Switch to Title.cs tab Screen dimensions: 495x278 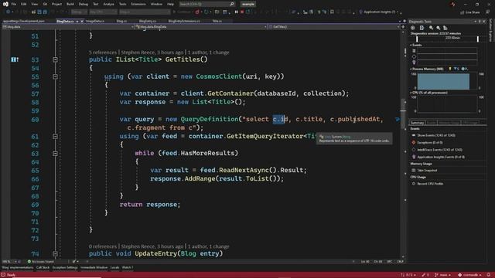tap(217, 21)
